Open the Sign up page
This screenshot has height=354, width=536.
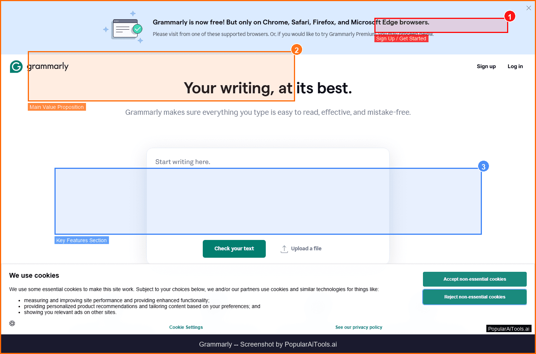pos(486,66)
